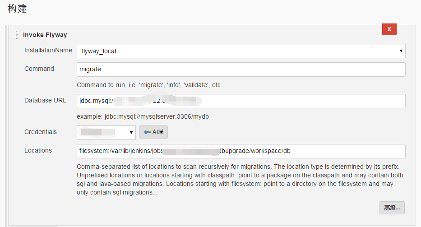Click the Locations label
The width and height of the screenshot is (421, 227).
[38, 150]
